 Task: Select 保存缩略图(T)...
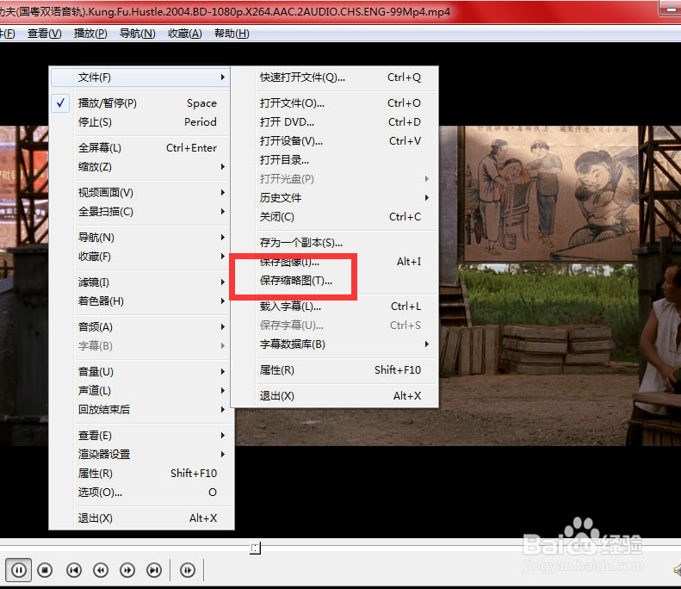pos(334,281)
